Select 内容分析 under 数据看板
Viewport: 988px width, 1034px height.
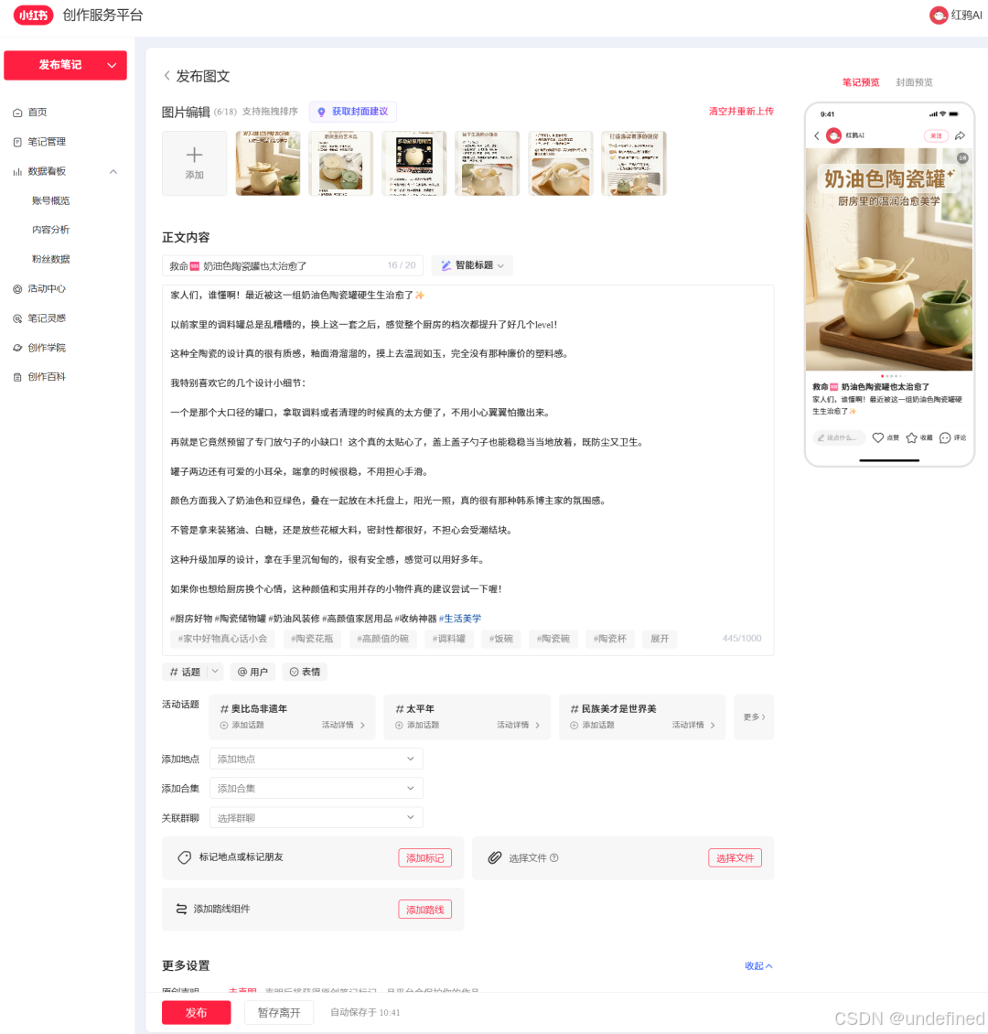click(50, 230)
